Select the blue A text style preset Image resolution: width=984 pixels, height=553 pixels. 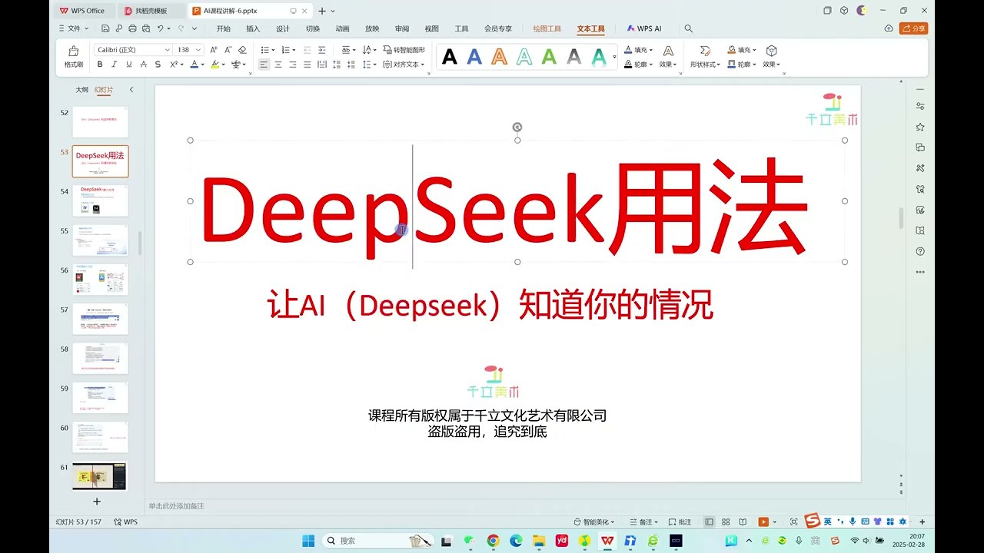tap(474, 57)
